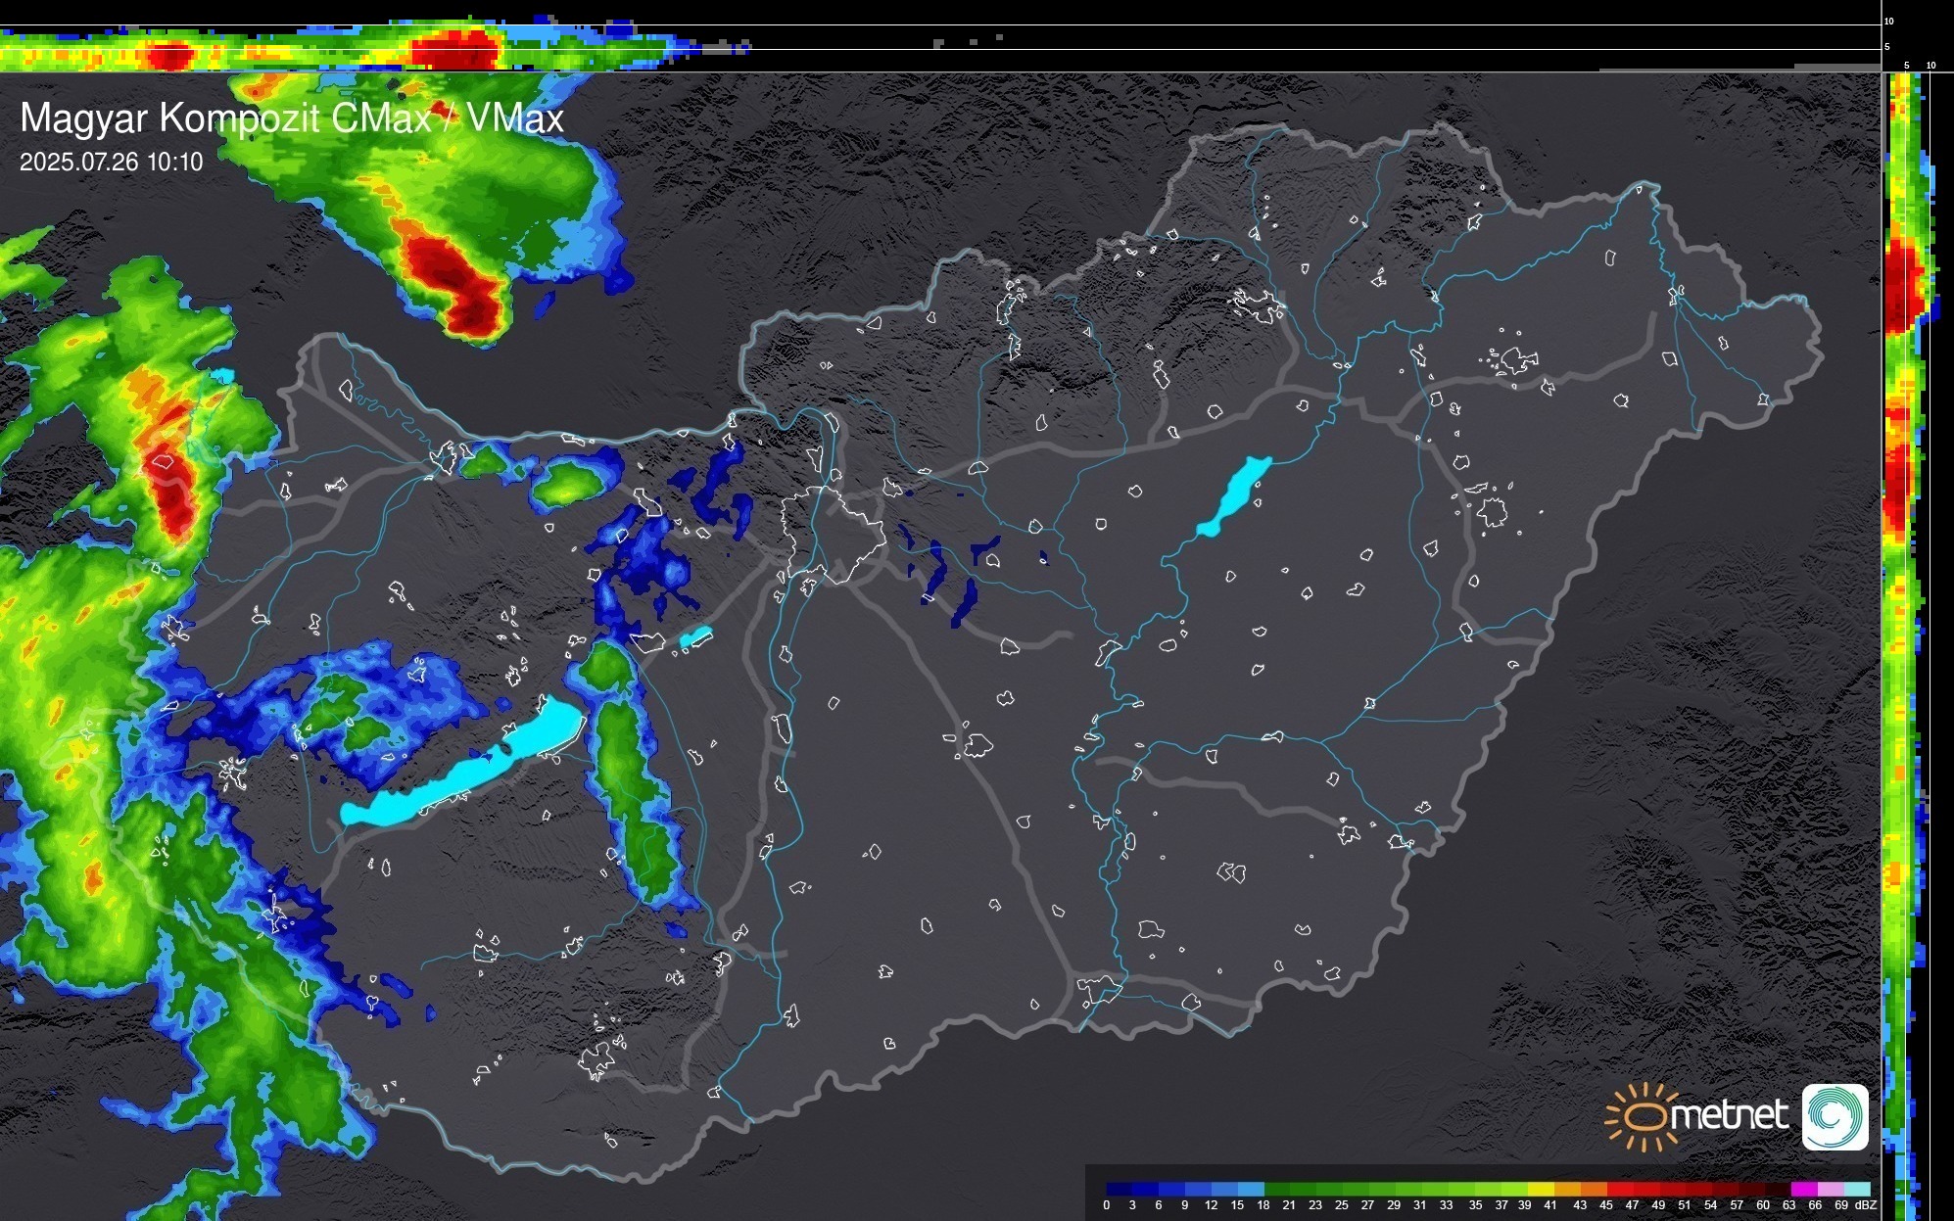This screenshot has height=1221, width=1954.
Task: Click small Lake Velence cyan shape
Action: (695, 637)
